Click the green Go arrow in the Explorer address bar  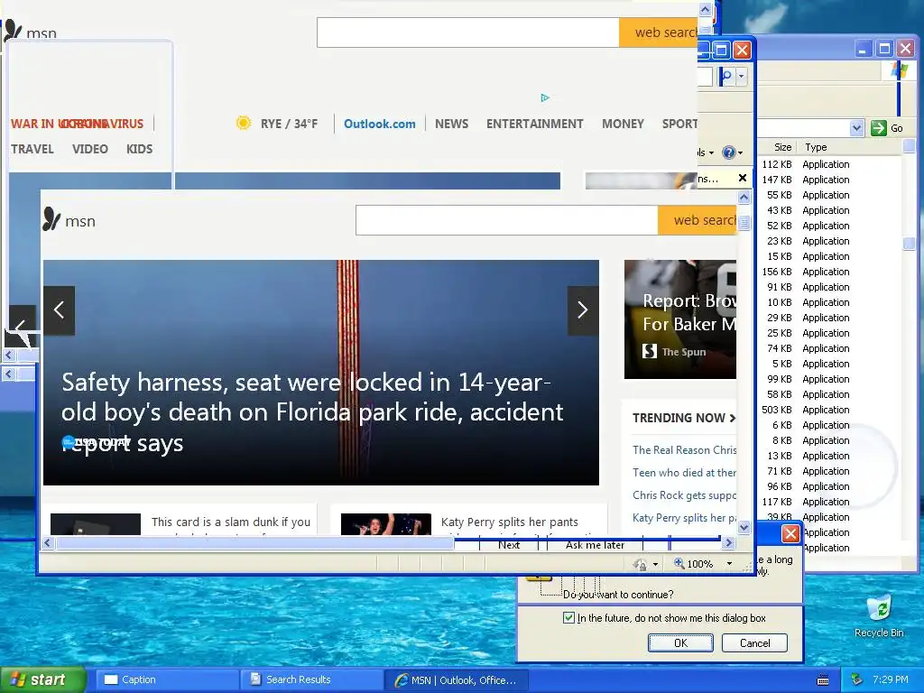[x=878, y=128]
